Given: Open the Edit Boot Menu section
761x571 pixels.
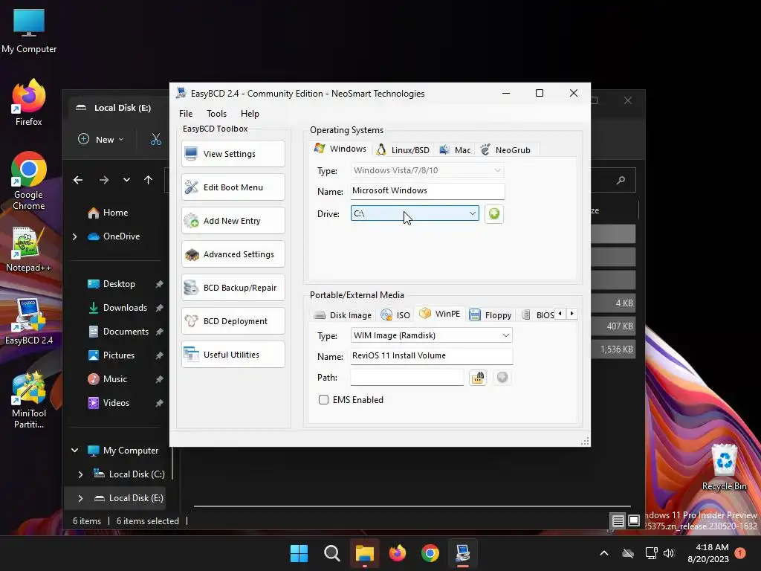Looking at the screenshot, I should point(233,187).
